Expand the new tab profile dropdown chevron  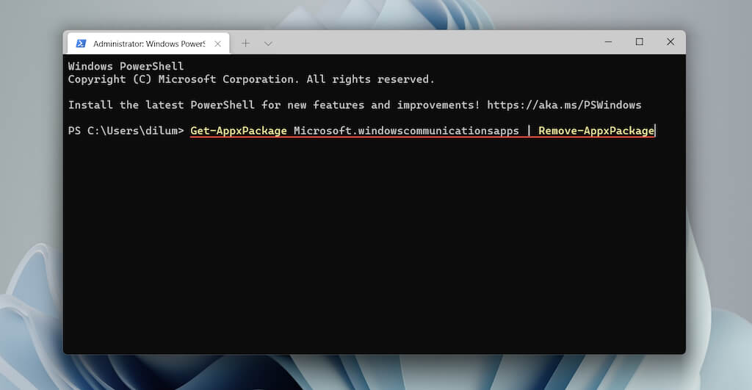coord(268,43)
